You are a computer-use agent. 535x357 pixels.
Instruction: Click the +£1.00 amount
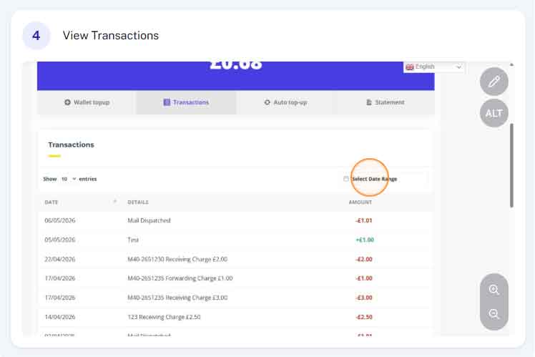point(365,240)
